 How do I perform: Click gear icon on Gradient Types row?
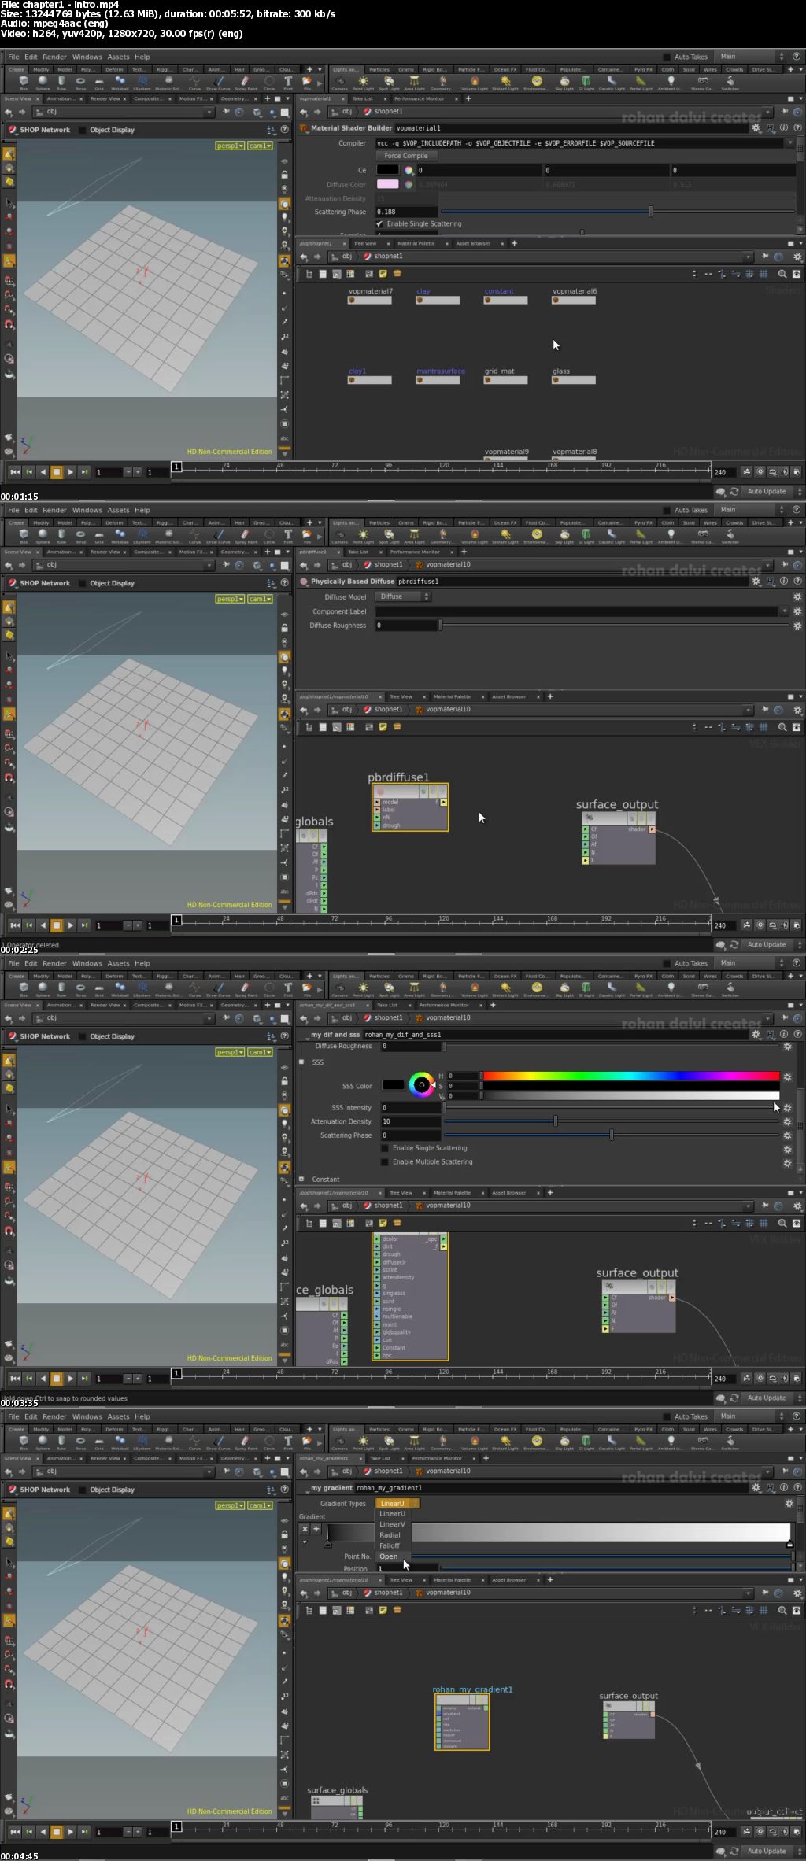(789, 1504)
